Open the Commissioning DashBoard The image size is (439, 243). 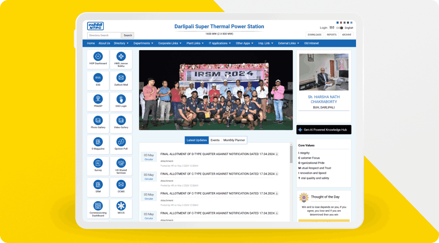[x=98, y=208]
